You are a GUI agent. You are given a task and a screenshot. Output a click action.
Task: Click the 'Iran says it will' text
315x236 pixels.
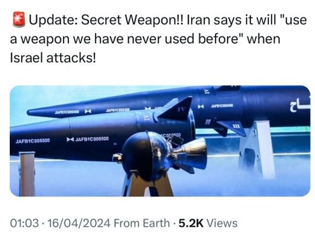click(232, 20)
